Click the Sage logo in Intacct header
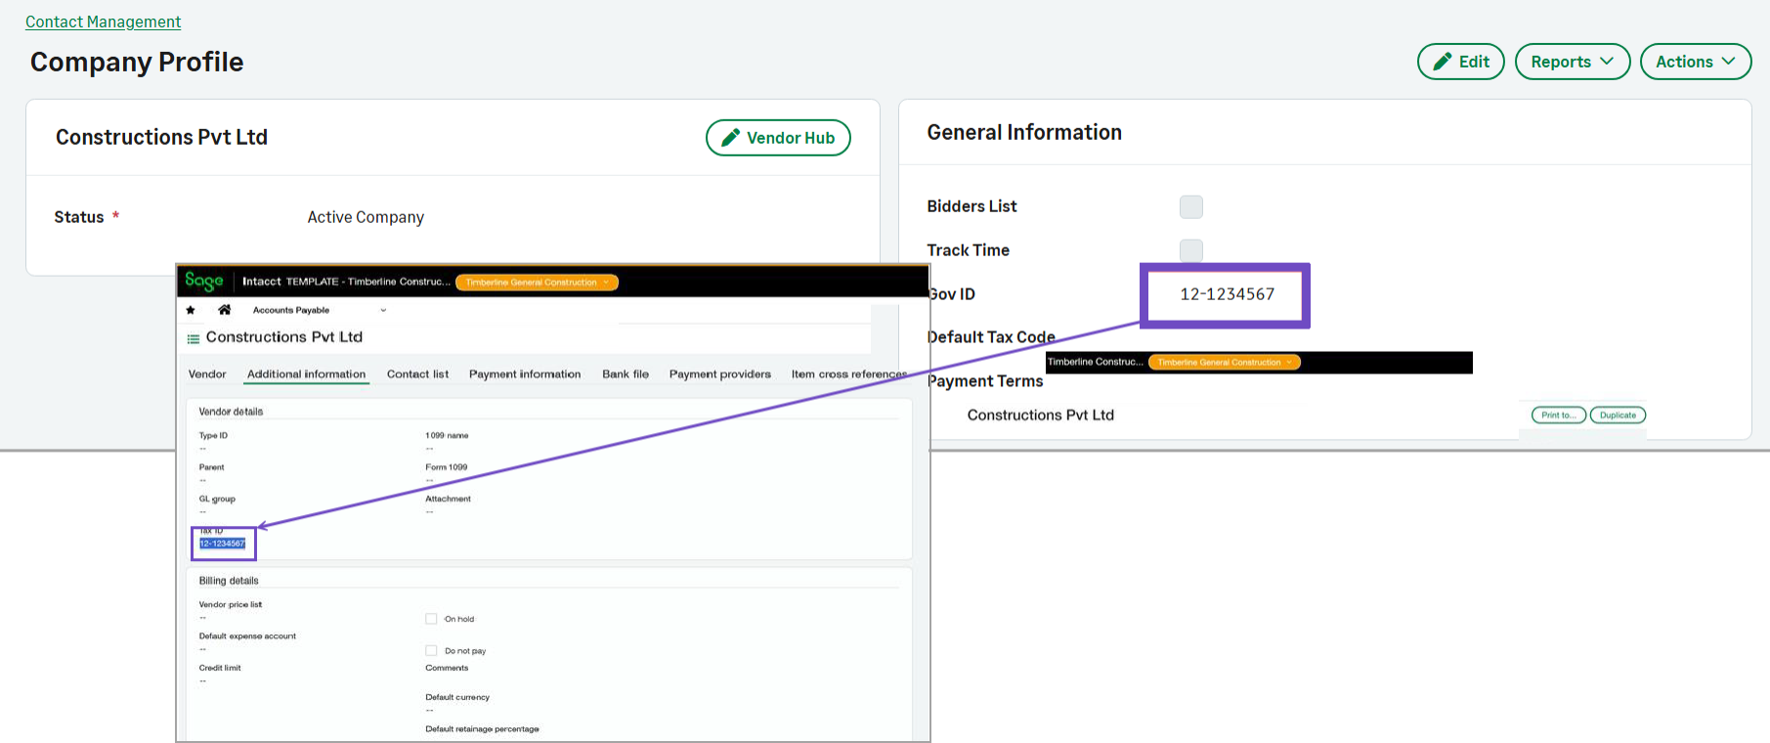Viewport: 1770px width, 743px height. point(204,282)
